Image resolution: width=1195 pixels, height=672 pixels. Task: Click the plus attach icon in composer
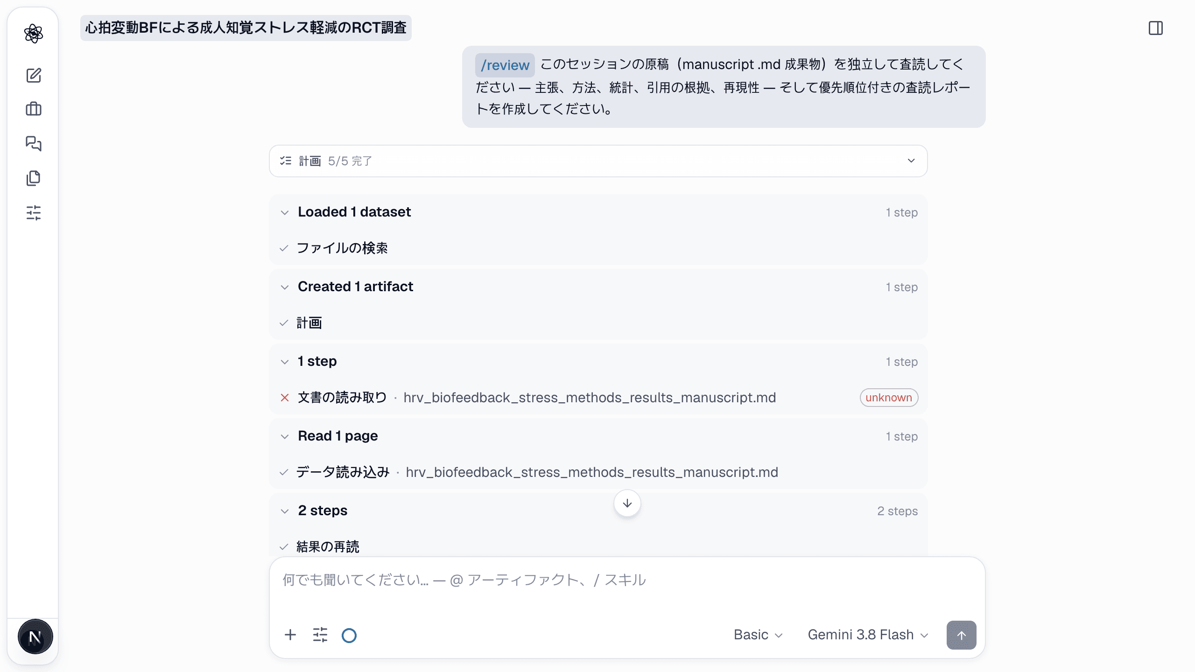pyautogui.click(x=290, y=635)
